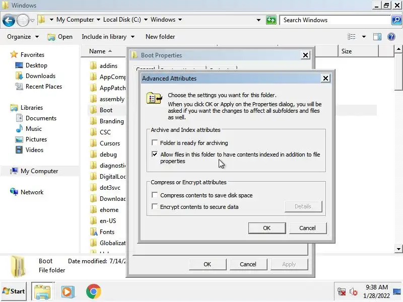Screen dimensions: 403x302
Task: Expand the My Computer breadcrumb arrow
Action: (98, 20)
